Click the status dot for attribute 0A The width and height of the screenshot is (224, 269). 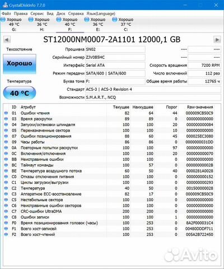click(6, 148)
